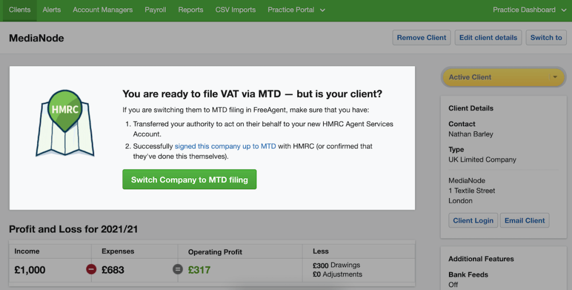
Task: Click the £317 operating profit figure
Action: click(199, 270)
